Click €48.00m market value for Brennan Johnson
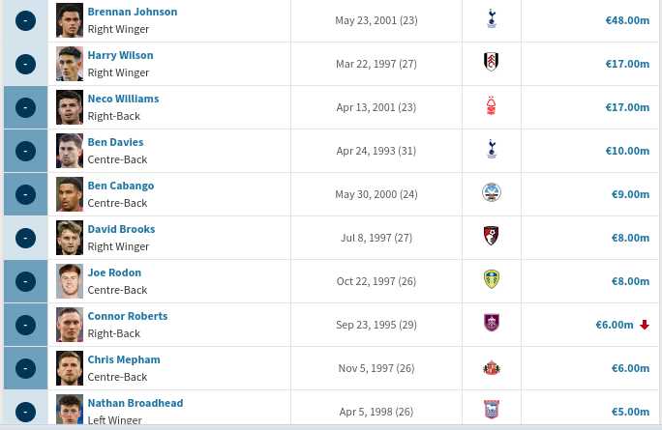 627,20
